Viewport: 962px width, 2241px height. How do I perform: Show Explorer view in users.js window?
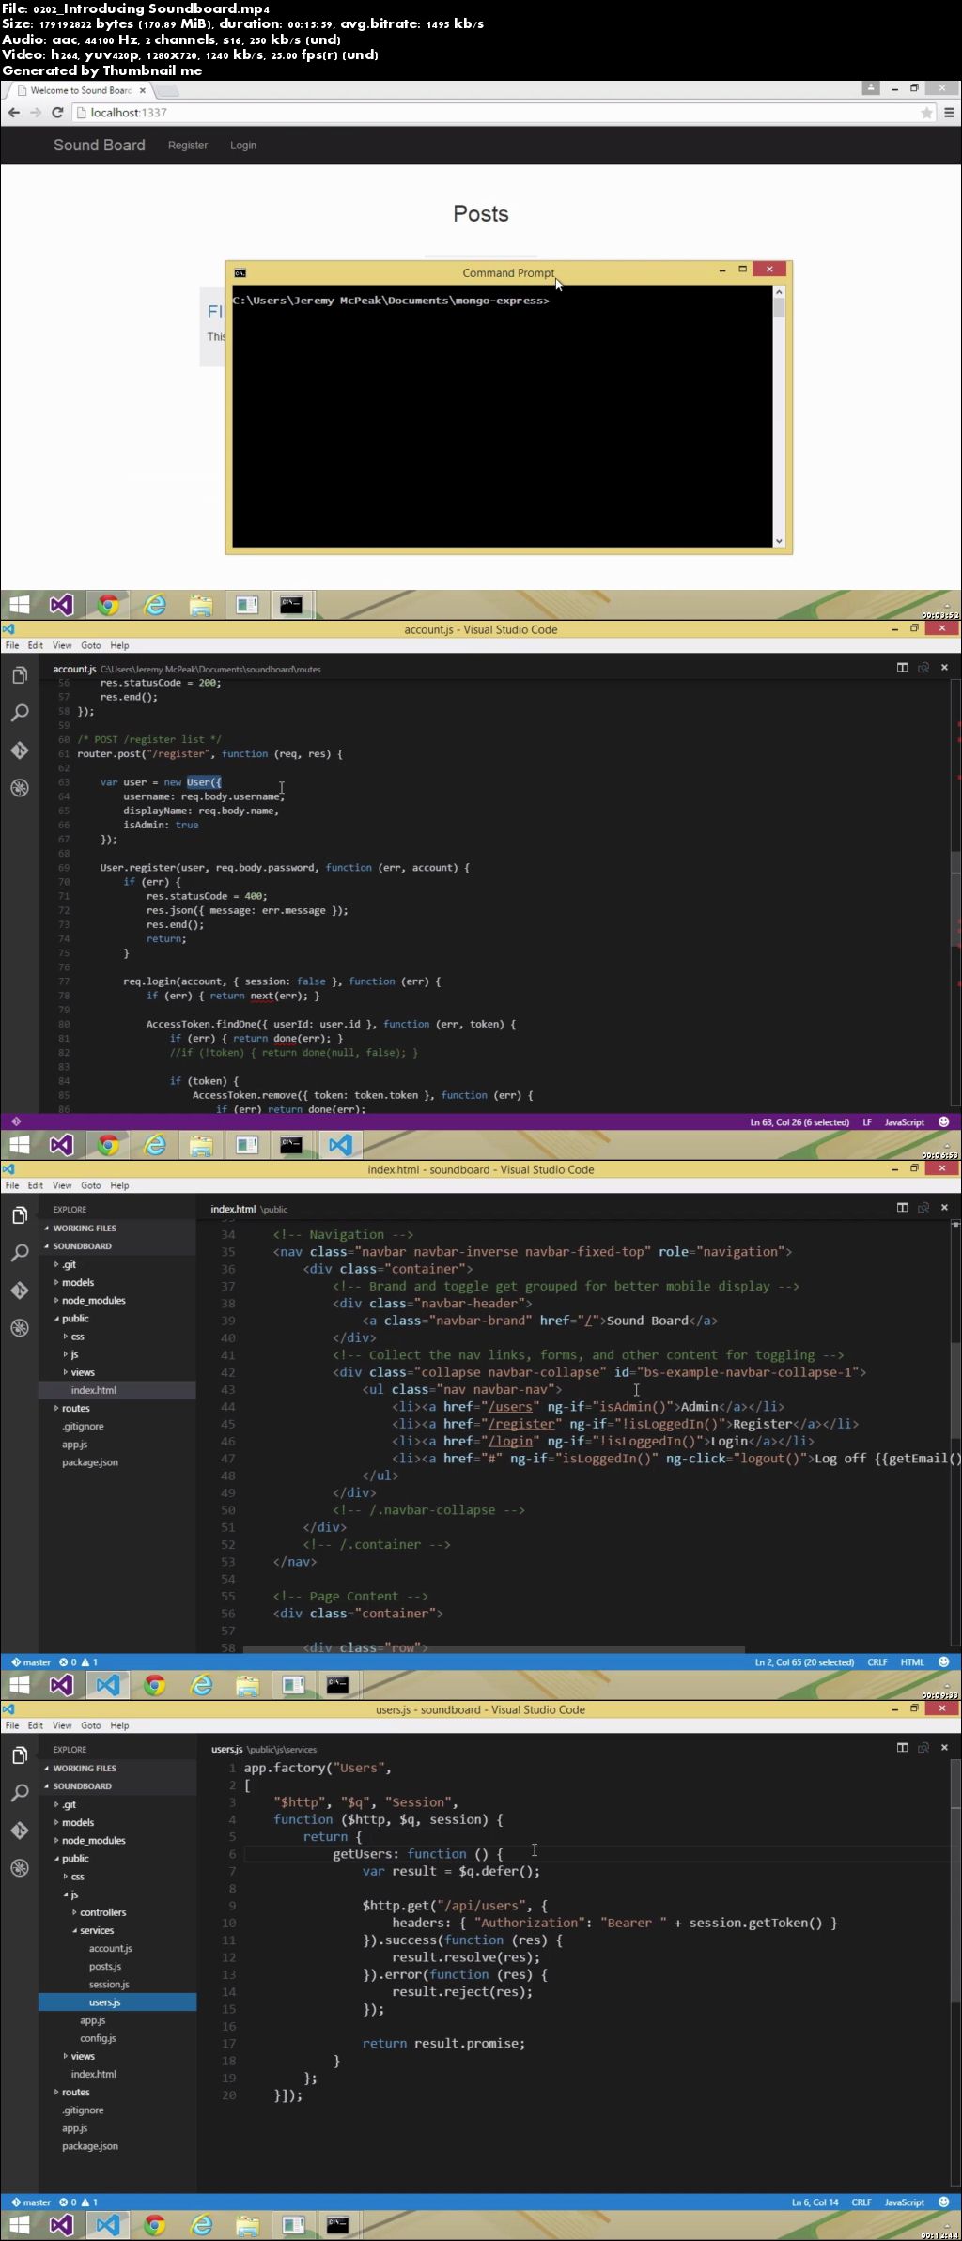(19, 1755)
